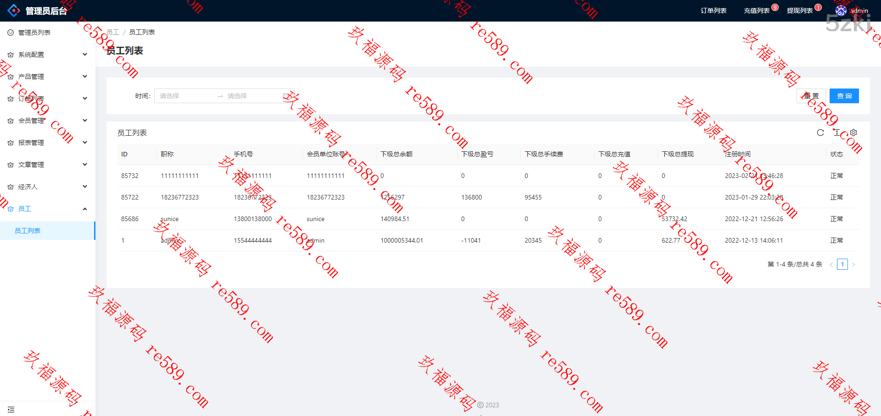Select 员工列表 submenu item

28,231
